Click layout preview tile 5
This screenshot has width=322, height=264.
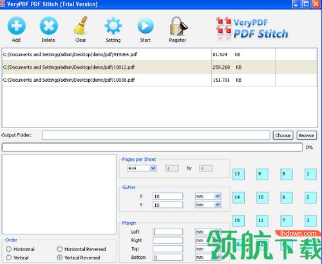(287, 174)
